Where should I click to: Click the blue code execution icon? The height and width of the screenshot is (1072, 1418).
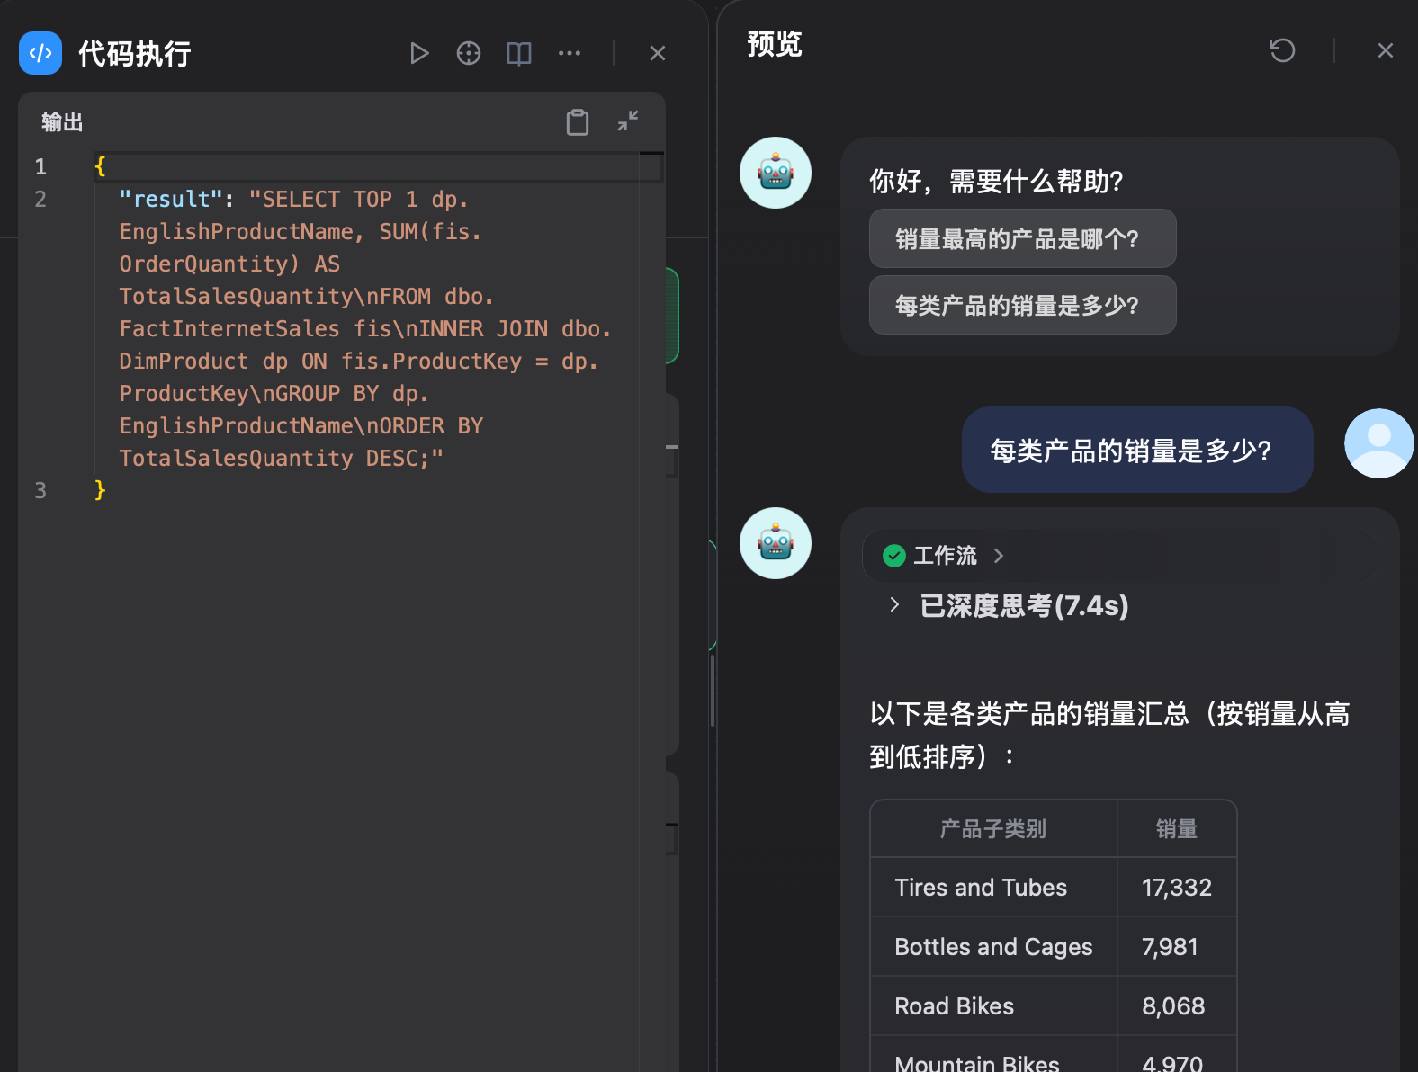(40, 53)
